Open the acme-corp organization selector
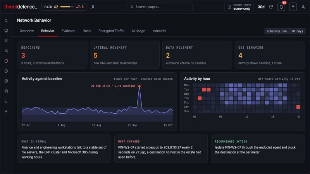 point(239,7)
